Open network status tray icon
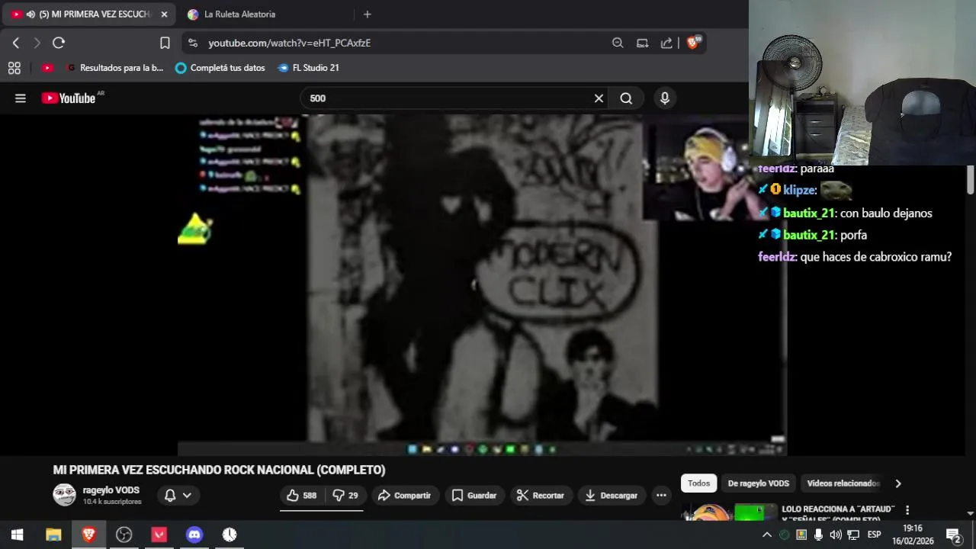The width and height of the screenshot is (976, 549). click(853, 535)
